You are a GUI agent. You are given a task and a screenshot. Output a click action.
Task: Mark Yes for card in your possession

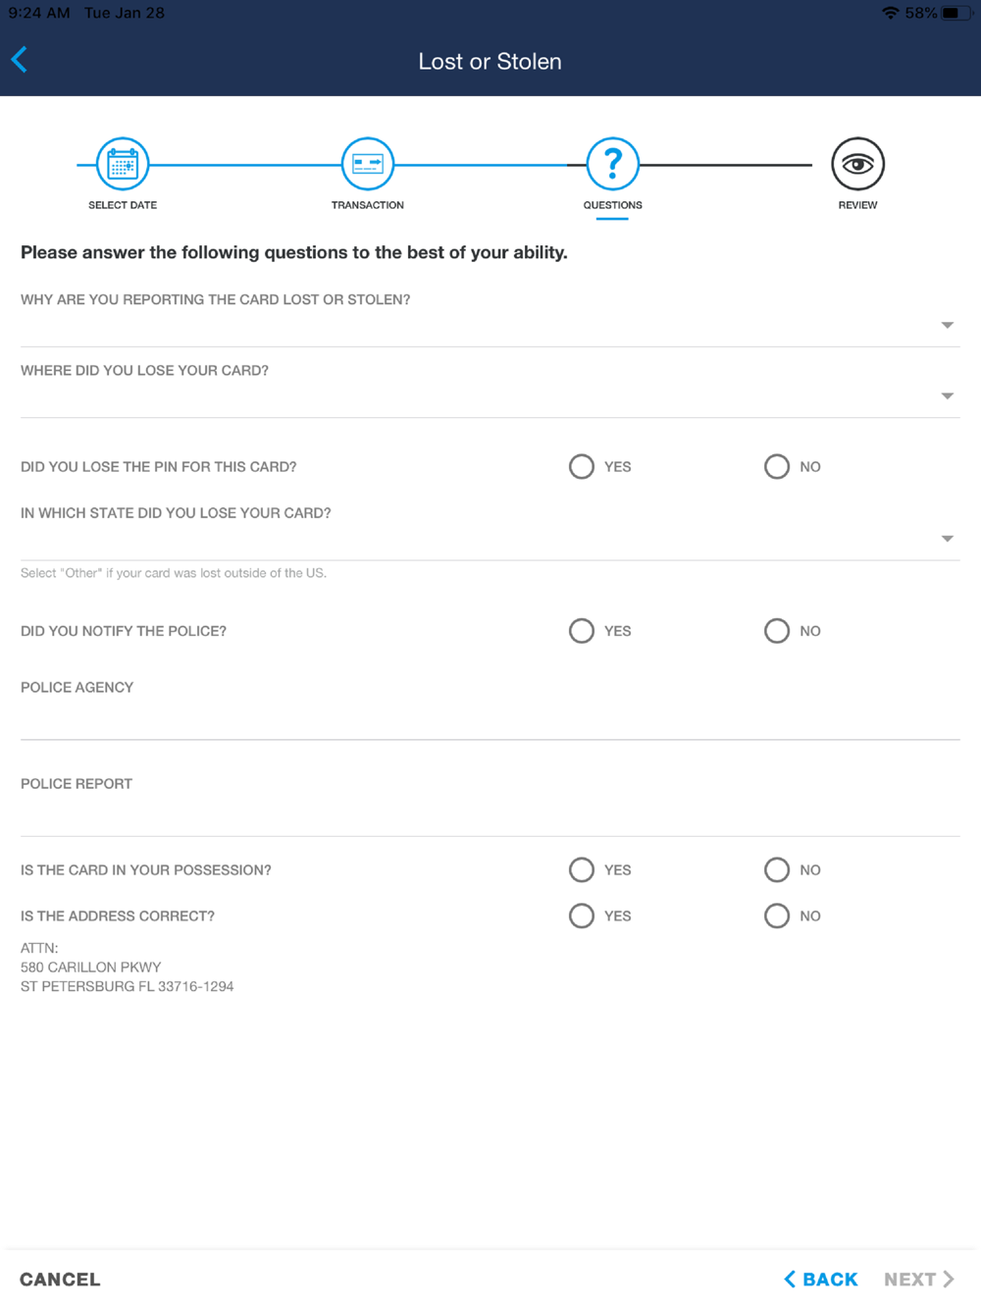pos(582,869)
